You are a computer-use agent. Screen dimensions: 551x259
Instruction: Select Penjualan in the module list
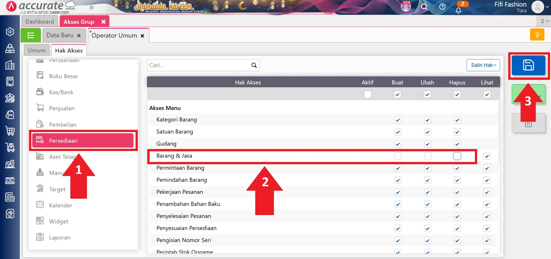click(x=61, y=108)
